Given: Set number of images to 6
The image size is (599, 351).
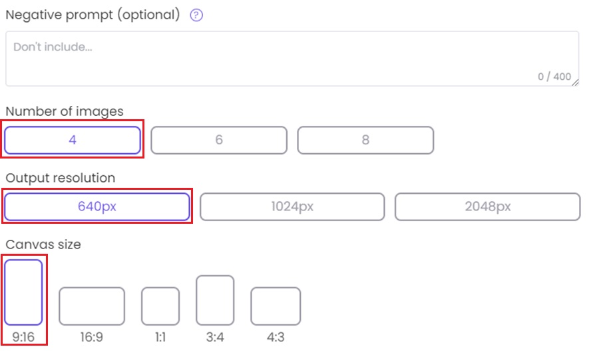Looking at the screenshot, I should coord(219,141).
